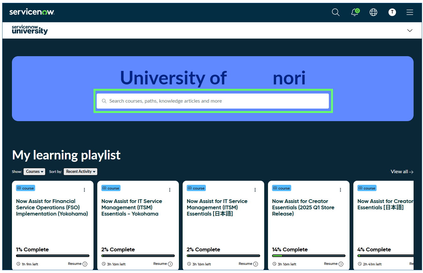Image resolution: width=423 pixels, height=273 pixels.
Task: Open the hamburger menu icon
Action: [x=410, y=12]
